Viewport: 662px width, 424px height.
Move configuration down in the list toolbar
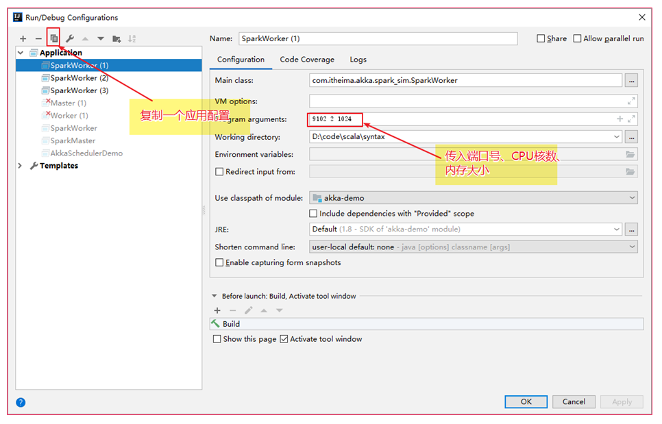pyautogui.click(x=101, y=39)
